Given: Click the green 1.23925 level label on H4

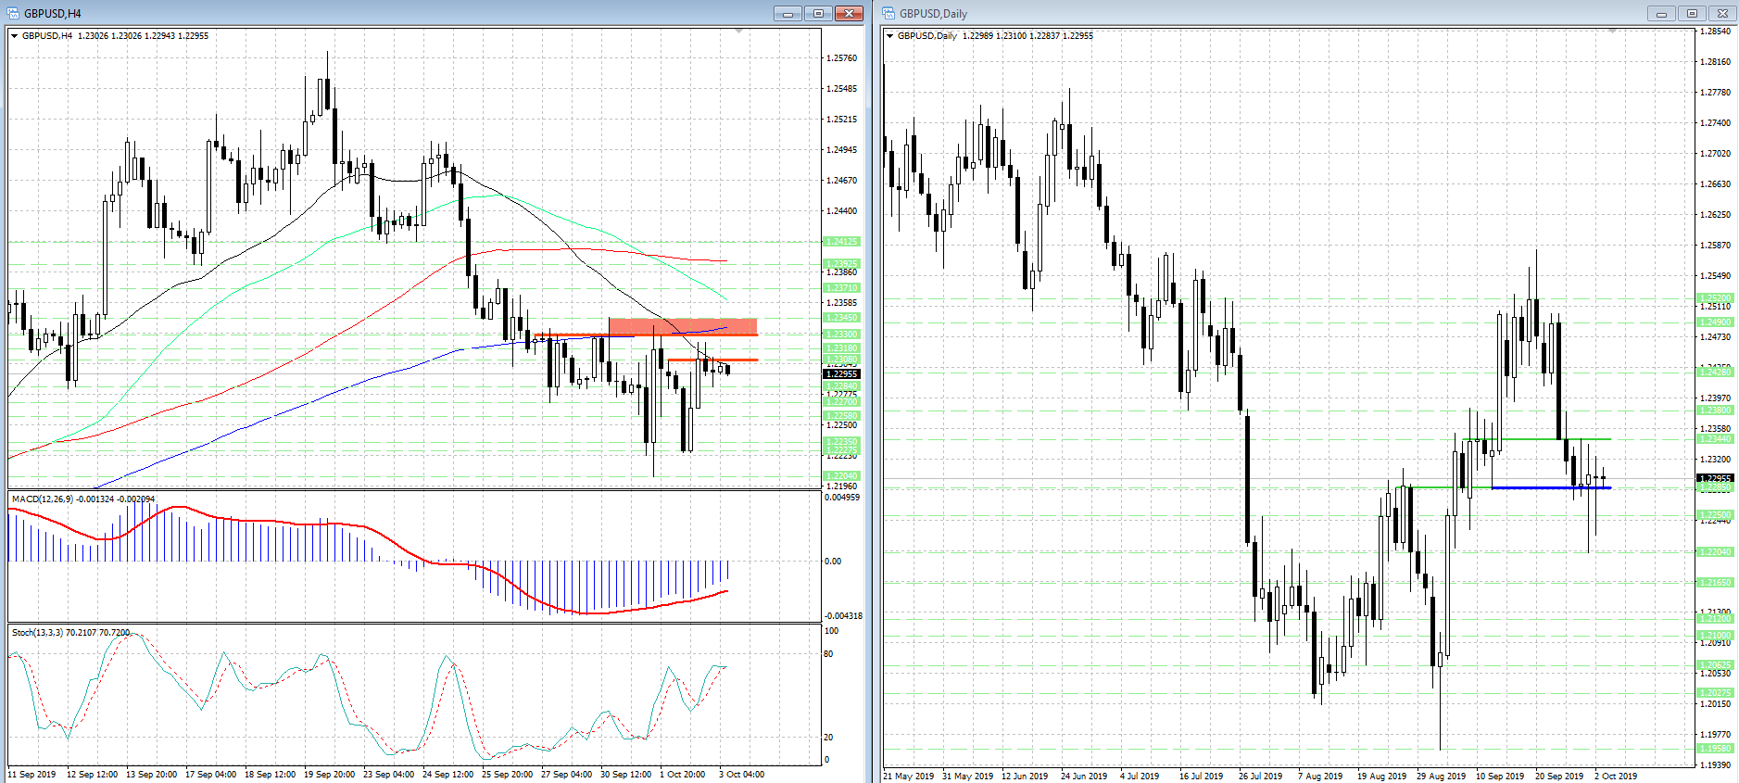Looking at the screenshot, I should (x=841, y=264).
